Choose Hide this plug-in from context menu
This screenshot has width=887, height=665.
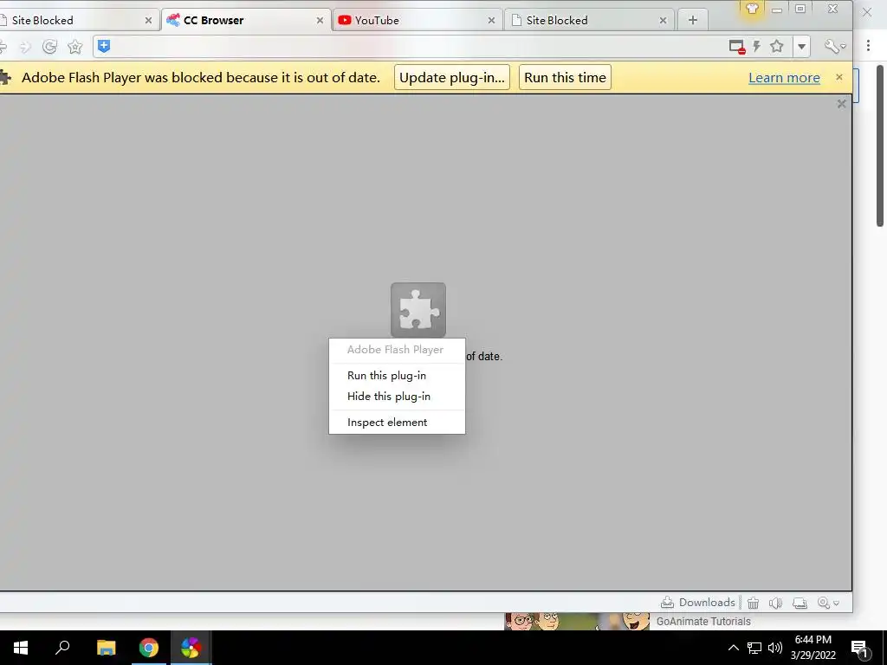397,397
